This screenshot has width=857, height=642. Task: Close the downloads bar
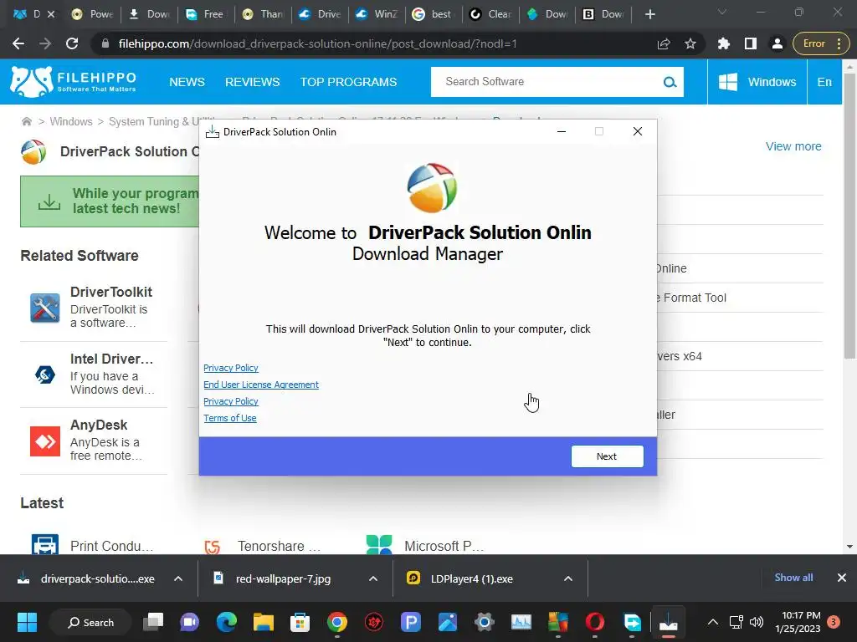point(842,578)
